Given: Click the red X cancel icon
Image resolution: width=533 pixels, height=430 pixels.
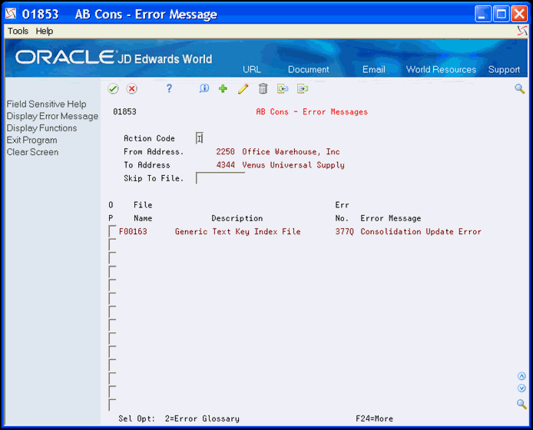Looking at the screenshot, I should pyautogui.click(x=131, y=89).
